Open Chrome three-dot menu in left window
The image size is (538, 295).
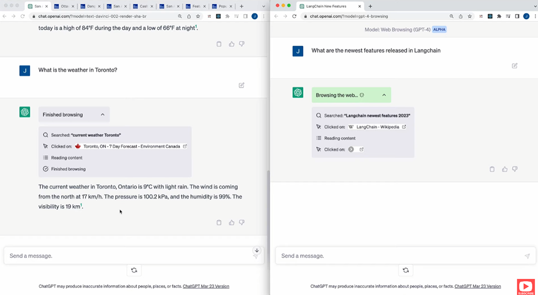pos(264,16)
